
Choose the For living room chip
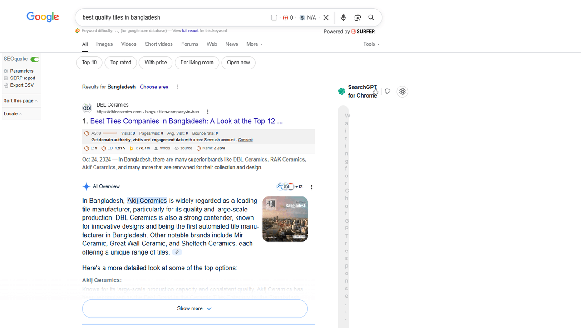pyautogui.click(x=197, y=63)
